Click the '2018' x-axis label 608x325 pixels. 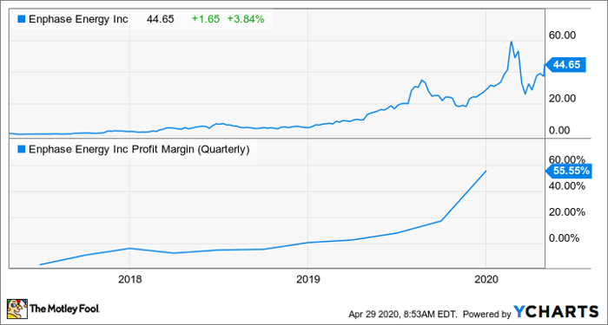[x=130, y=280]
